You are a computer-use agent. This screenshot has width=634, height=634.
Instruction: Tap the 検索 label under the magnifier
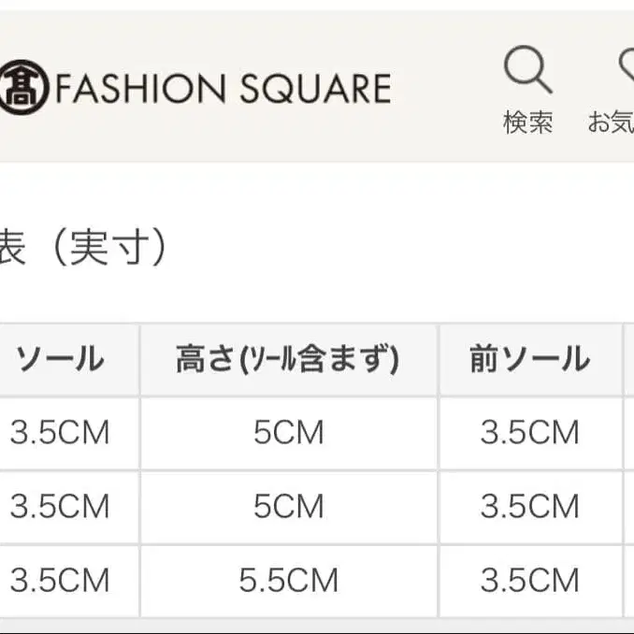528,122
